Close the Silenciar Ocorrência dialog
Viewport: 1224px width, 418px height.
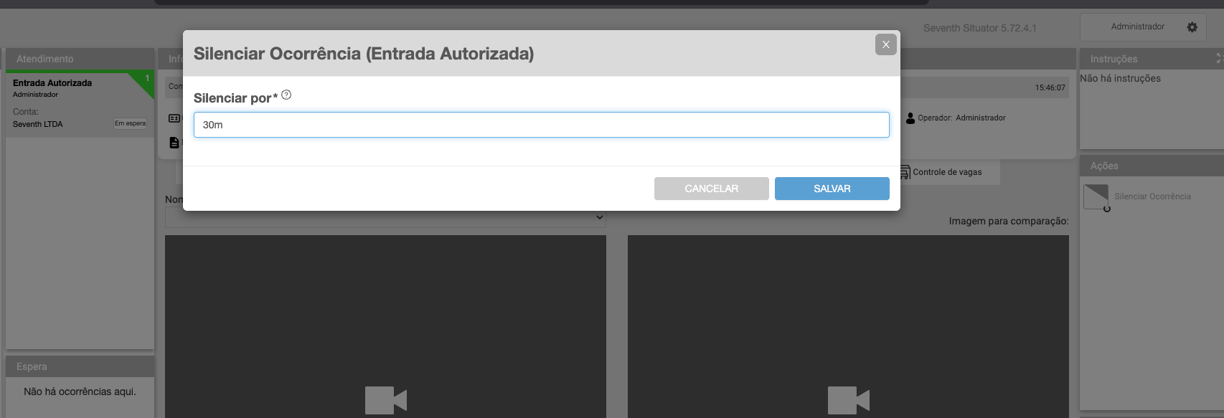[885, 44]
